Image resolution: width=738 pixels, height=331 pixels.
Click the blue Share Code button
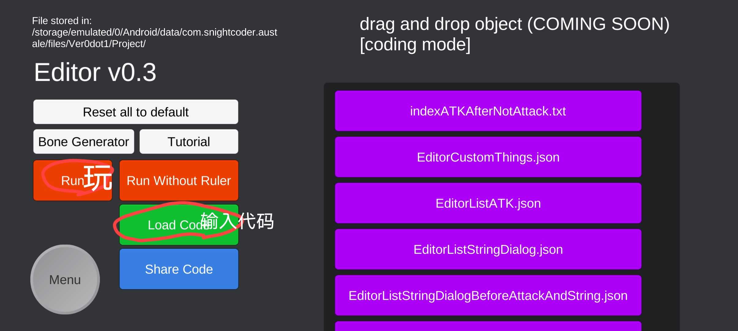pos(179,269)
